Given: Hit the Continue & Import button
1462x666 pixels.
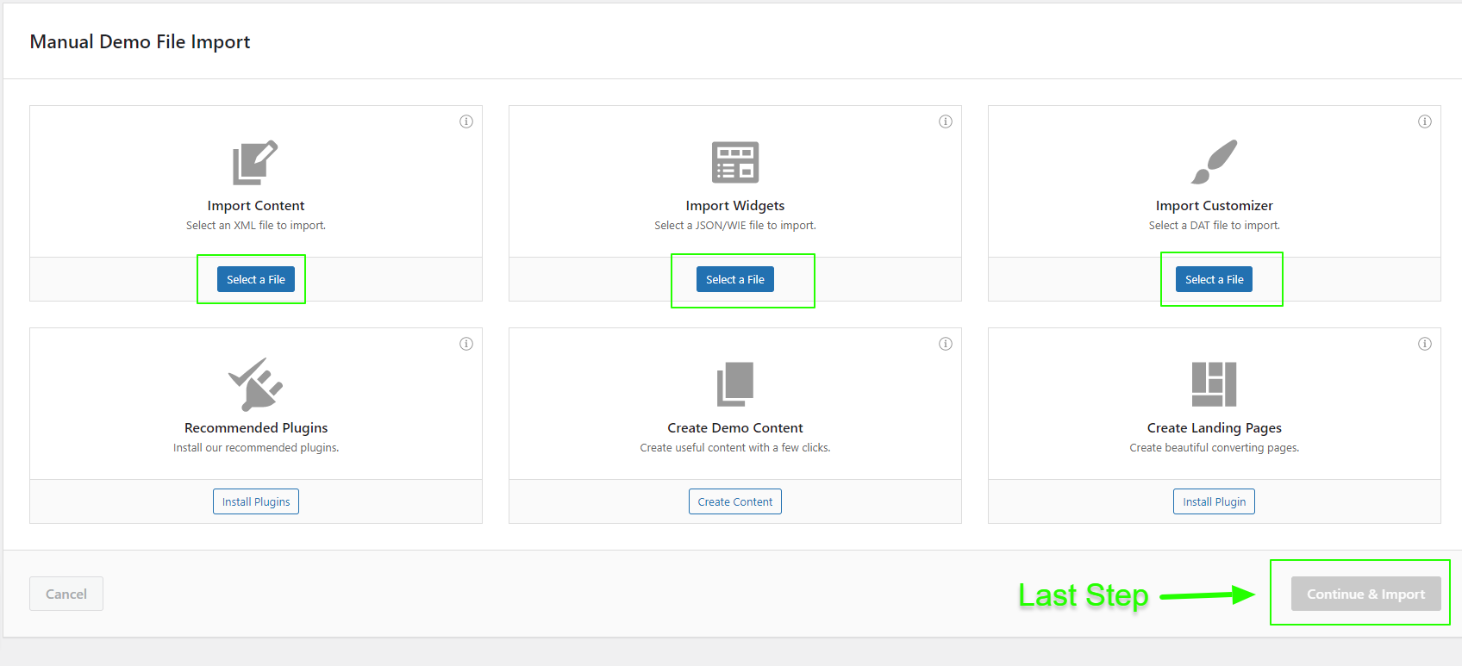Looking at the screenshot, I should (x=1365, y=594).
